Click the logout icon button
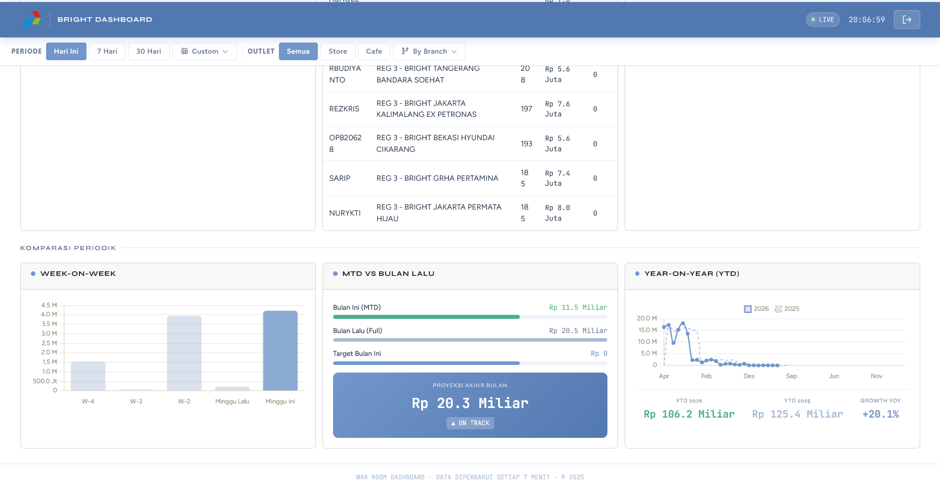940x490 pixels. coord(907,20)
